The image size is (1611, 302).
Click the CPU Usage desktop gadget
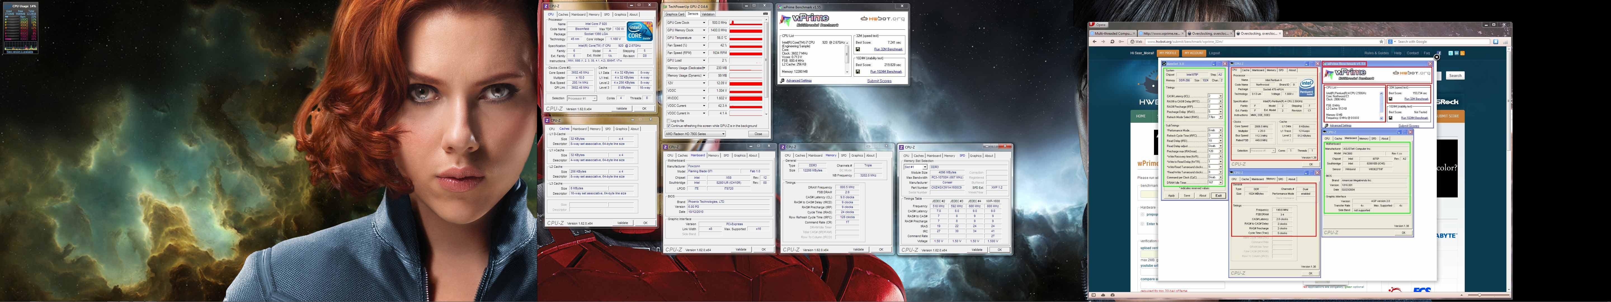[x=21, y=28]
